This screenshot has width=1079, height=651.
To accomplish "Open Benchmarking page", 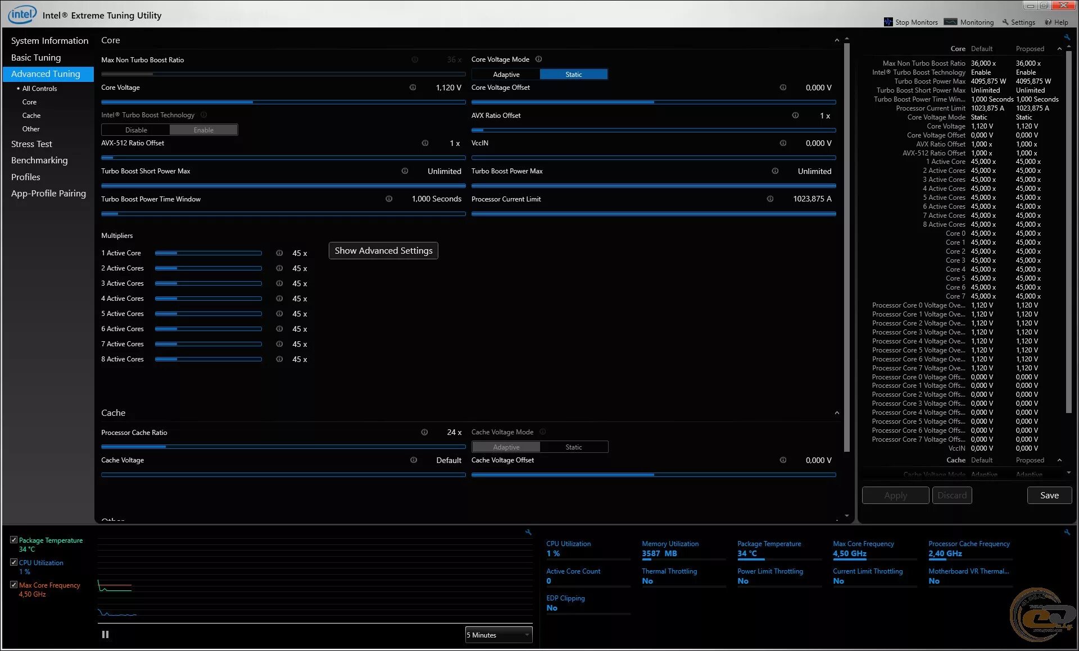I will pyautogui.click(x=39, y=161).
